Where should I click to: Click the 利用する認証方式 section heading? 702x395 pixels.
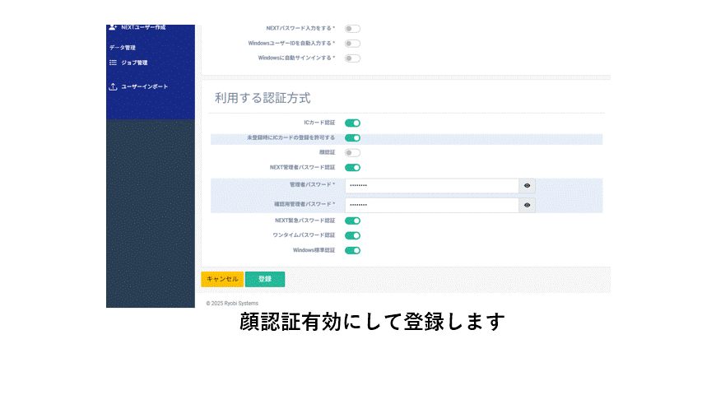(263, 98)
